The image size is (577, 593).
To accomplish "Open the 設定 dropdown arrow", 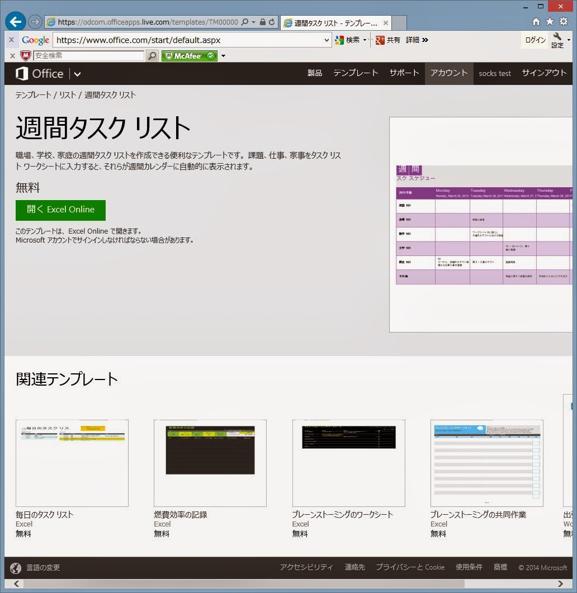I will pos(568,40).
